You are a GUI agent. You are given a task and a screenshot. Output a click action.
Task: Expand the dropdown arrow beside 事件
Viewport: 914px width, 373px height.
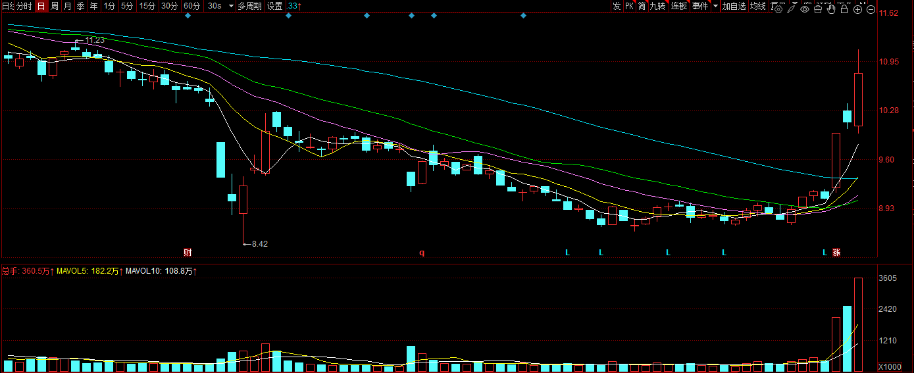click(x=715, y=6)
